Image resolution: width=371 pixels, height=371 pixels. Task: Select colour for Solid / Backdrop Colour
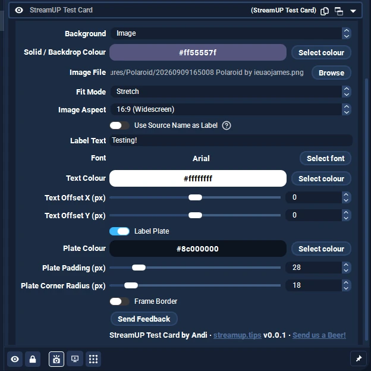click(321, 52)
